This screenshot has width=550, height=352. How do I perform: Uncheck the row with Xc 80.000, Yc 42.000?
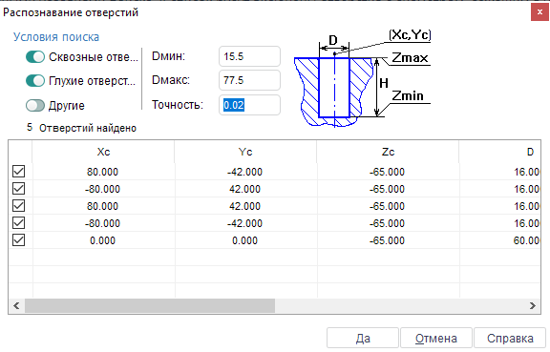coord(18,206)
